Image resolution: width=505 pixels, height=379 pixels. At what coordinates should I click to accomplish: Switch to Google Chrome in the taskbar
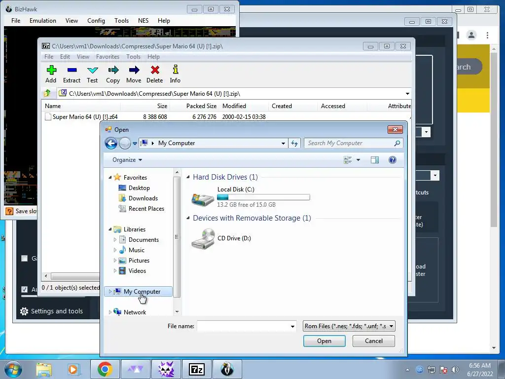click(x=105, y=369)
